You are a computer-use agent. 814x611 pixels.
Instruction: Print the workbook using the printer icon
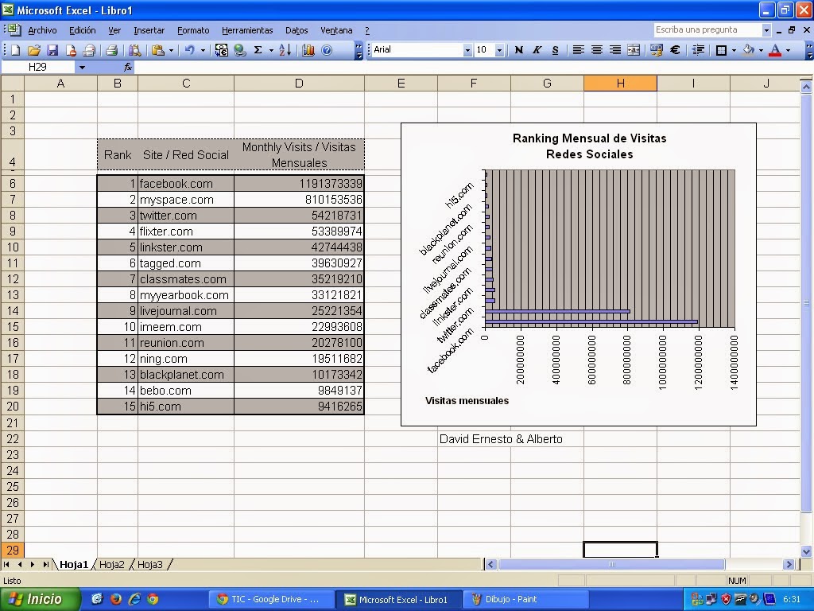click(x=111, y=50)
